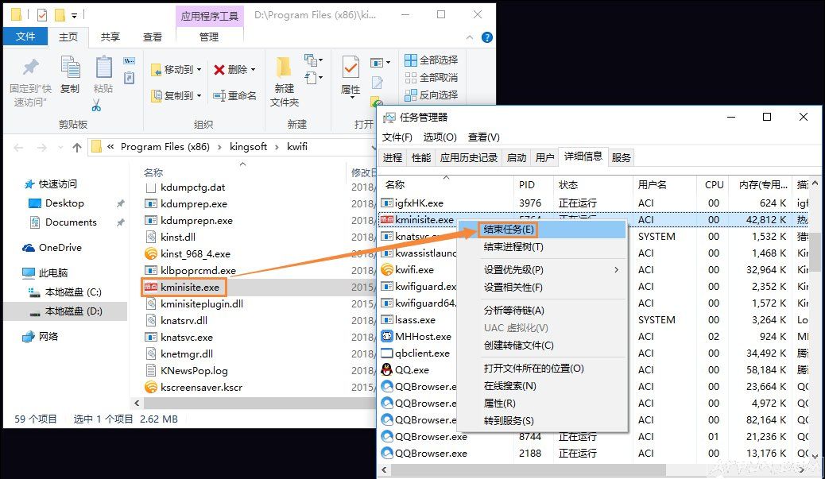
Task: Click the Paste icon in the ribbon
Action: point(103,67)
